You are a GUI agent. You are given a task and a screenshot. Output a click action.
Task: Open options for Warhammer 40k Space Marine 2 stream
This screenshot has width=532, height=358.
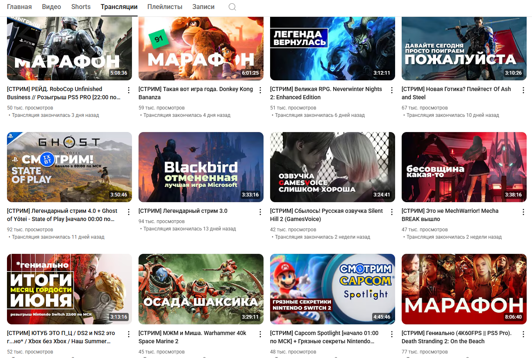click(x=260, y=334)
